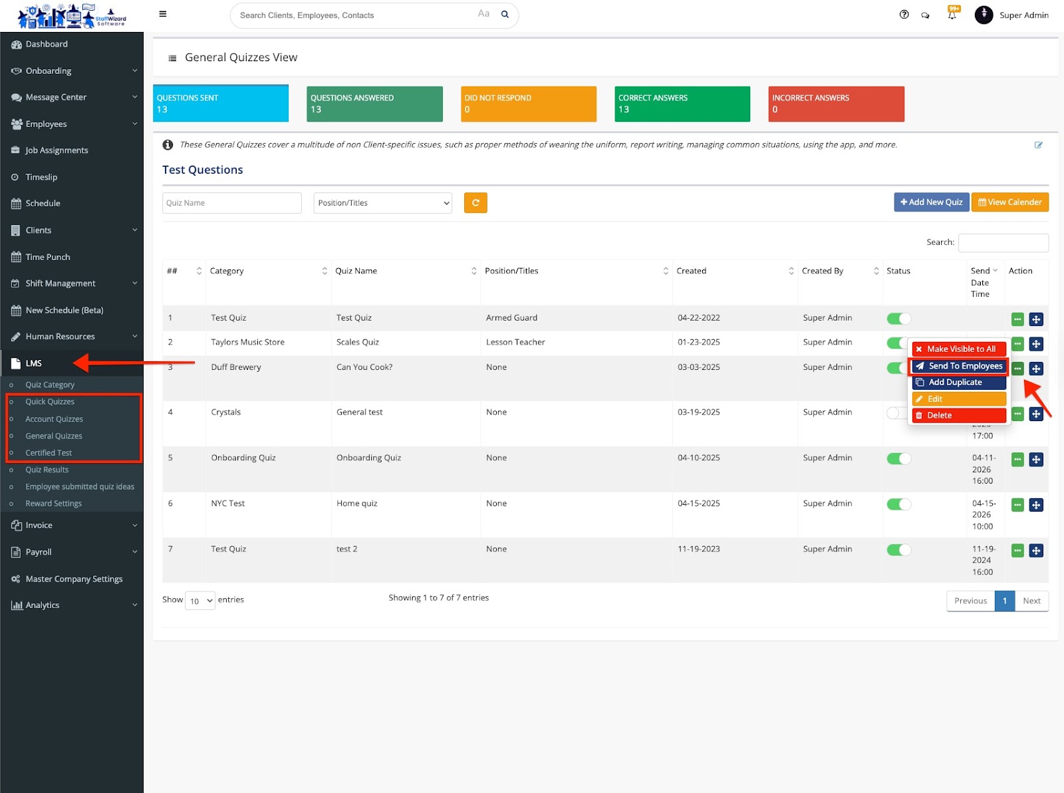Open the help question mark icon
1064x793 pixels.
tap(904, 15)
